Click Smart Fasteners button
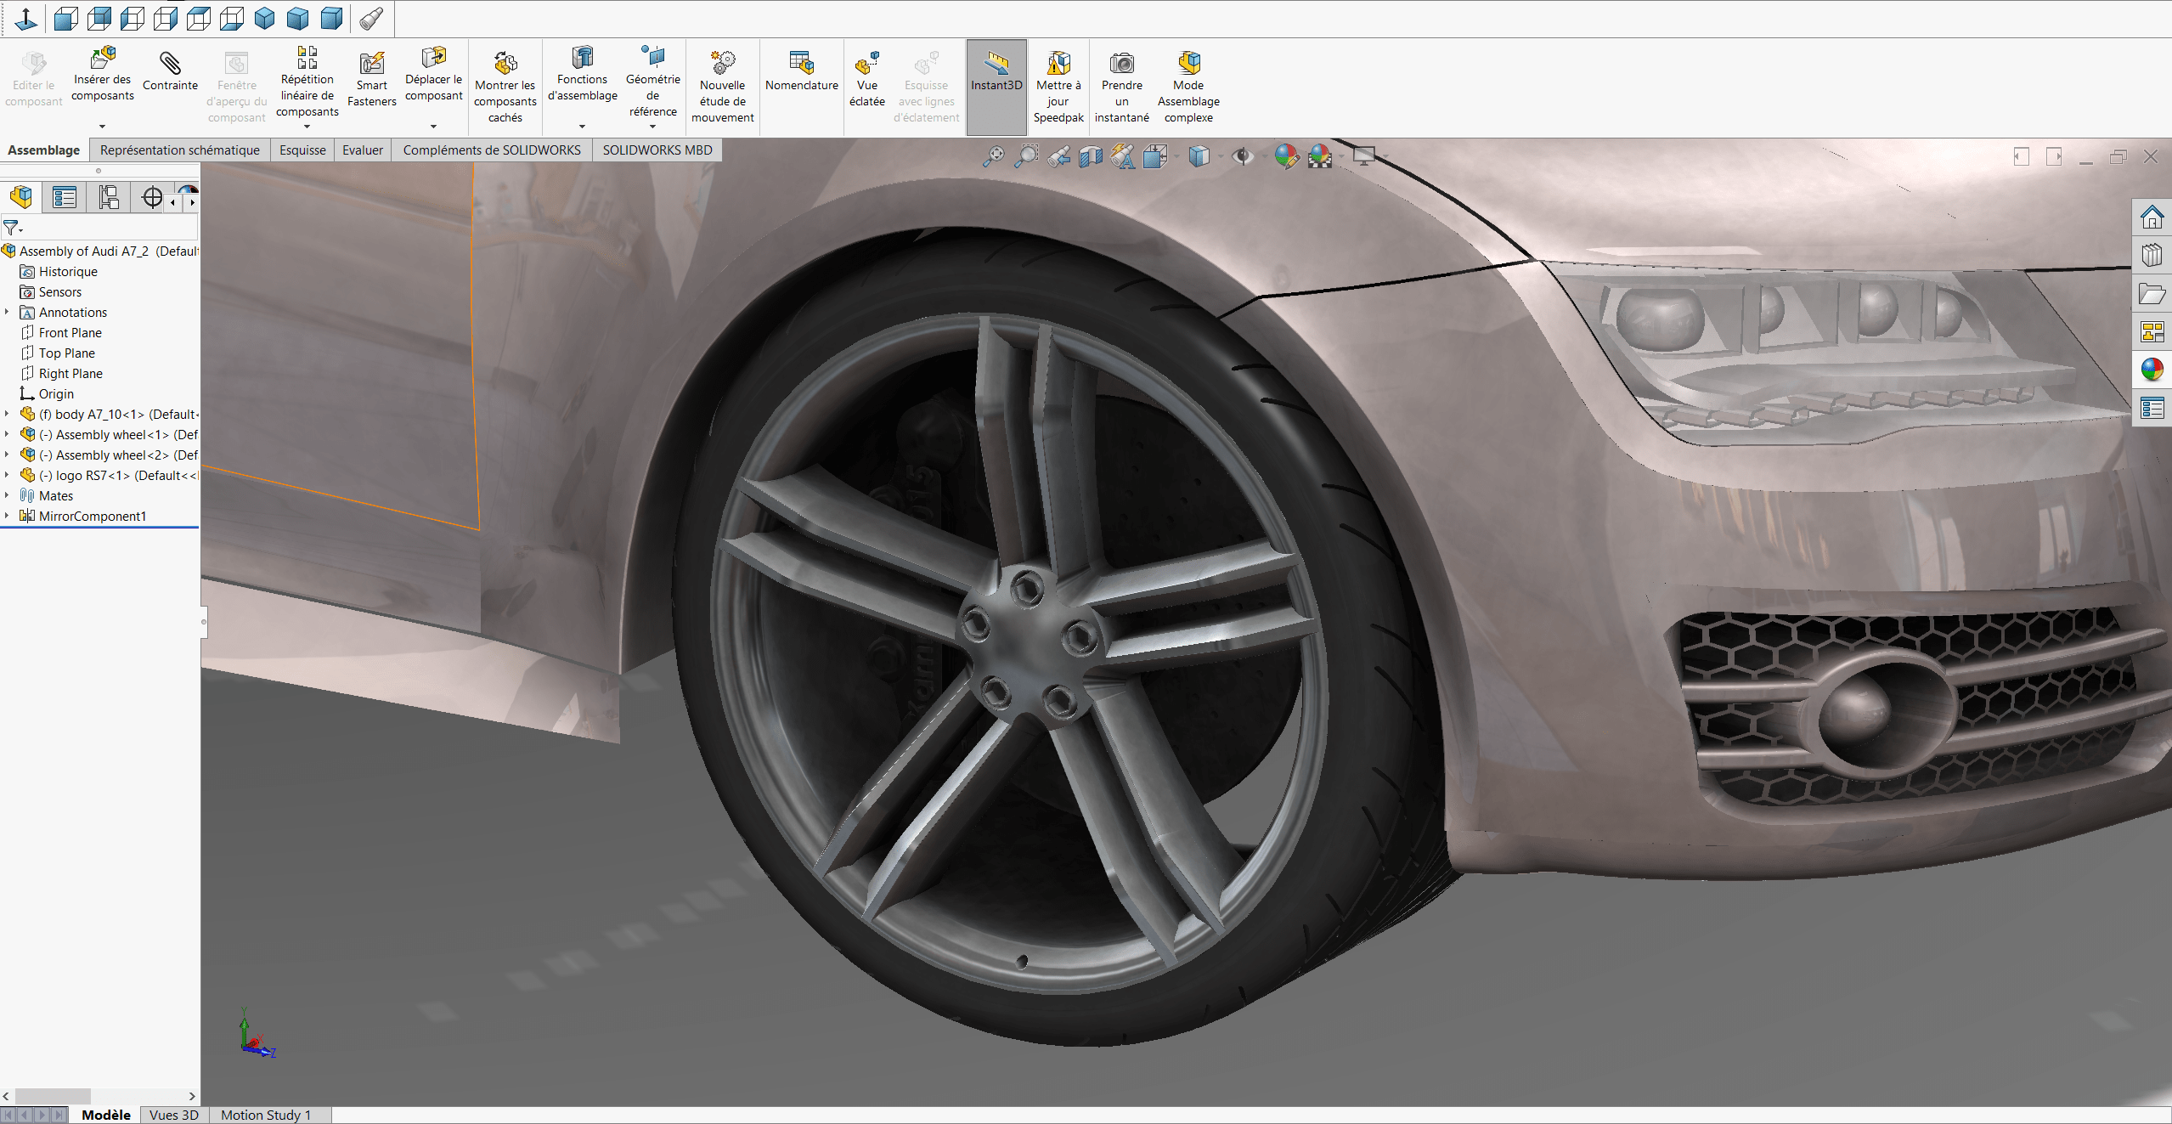The image size is (2172, 1124). tap(372, 78)
